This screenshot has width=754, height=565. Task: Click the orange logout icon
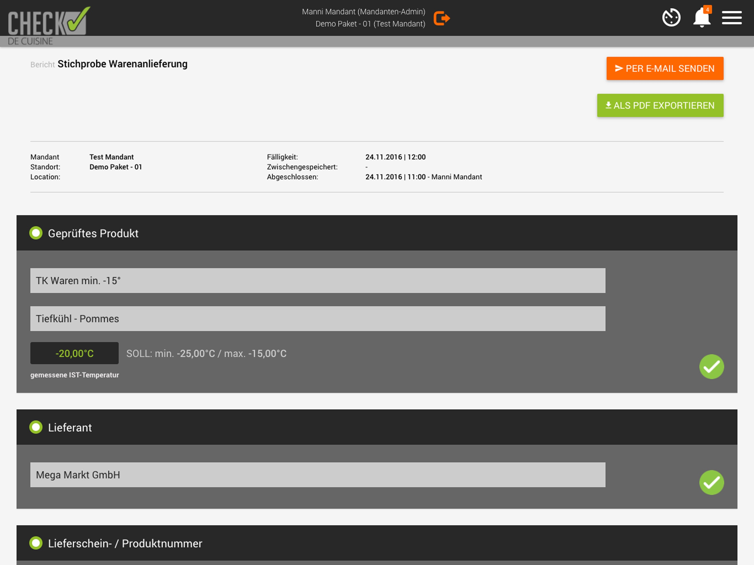(x=442, y=18)
